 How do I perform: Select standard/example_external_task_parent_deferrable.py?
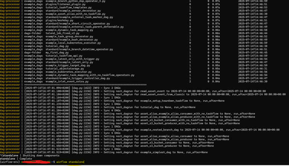pos(85,27)
